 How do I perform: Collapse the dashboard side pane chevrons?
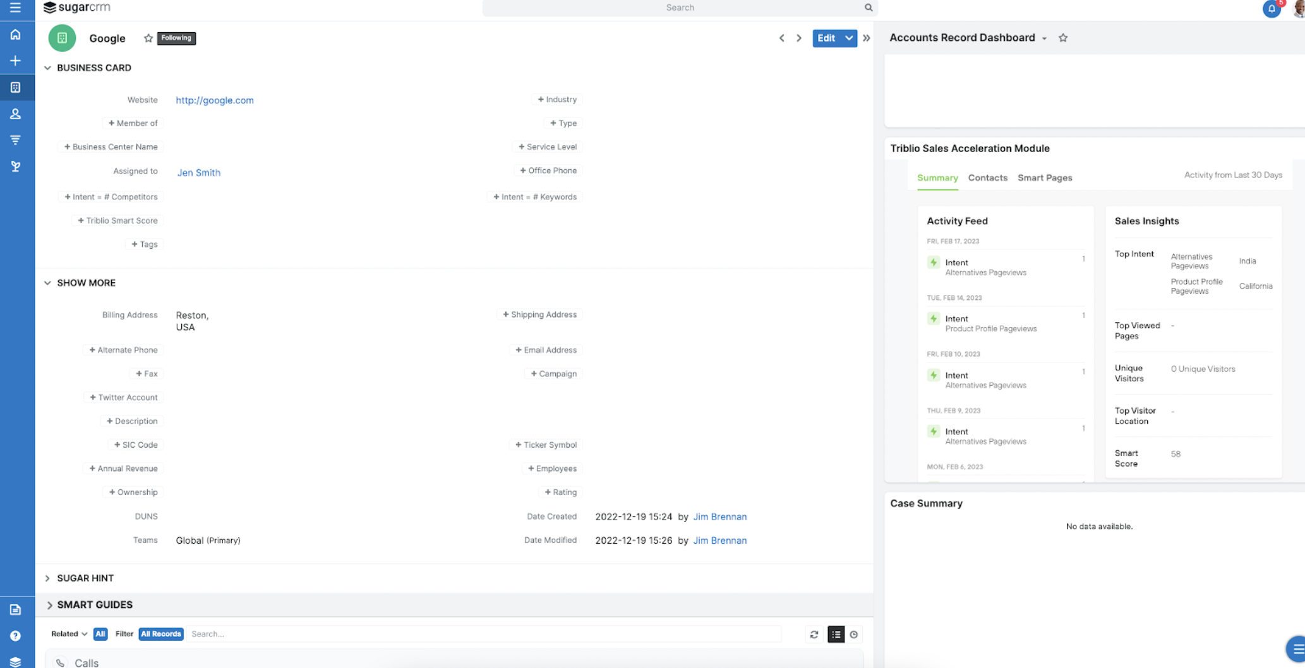867,38
